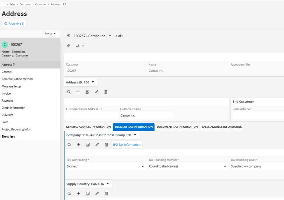Delete the address using the trash icon under Address ID
This screenshot has width=284, height=200.
[106, 92]
